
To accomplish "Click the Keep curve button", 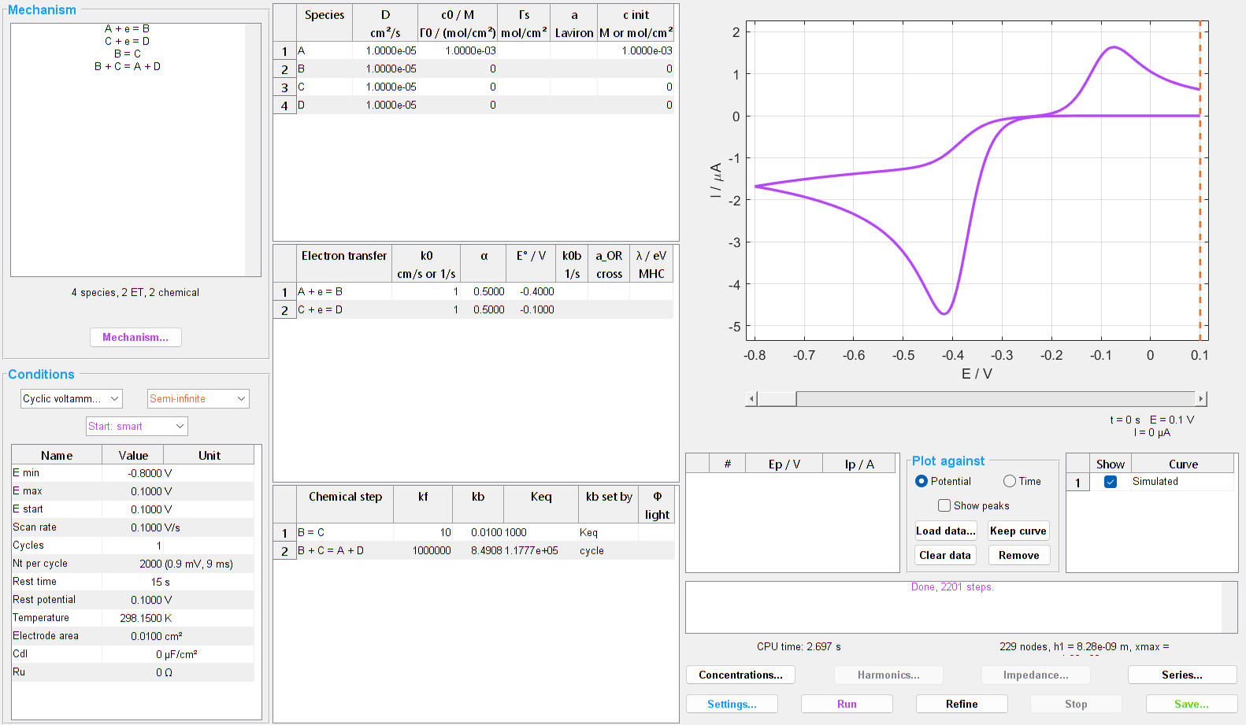I will (x=1018, y=531).
